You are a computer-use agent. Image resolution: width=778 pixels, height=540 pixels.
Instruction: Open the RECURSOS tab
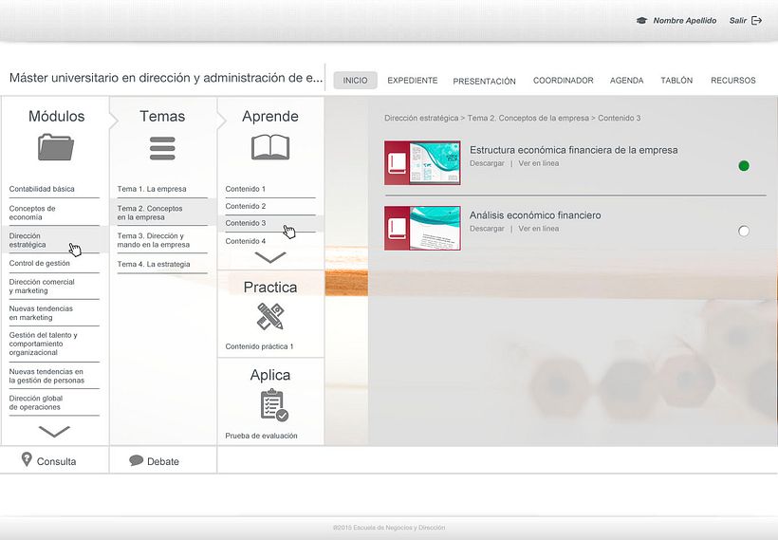732,80
